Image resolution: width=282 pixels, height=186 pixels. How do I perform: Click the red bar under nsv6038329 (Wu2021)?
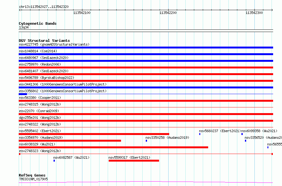(x=113, y=147)
